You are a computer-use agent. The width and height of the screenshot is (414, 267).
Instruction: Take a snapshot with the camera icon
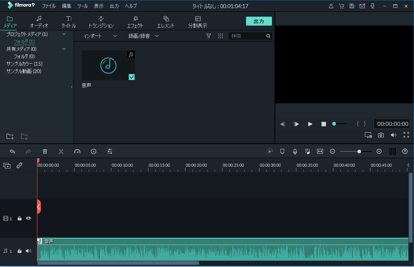coord(381,135)
